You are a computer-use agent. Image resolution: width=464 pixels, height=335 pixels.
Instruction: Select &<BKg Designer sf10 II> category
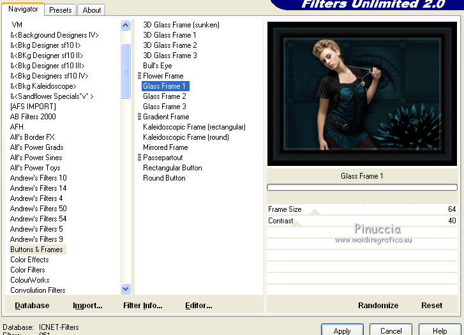[x=47, y=56]
